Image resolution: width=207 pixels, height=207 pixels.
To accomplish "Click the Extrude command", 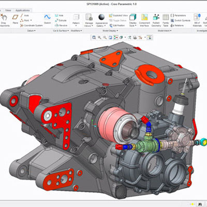I will pyautogui.click(x=61, y=21).
